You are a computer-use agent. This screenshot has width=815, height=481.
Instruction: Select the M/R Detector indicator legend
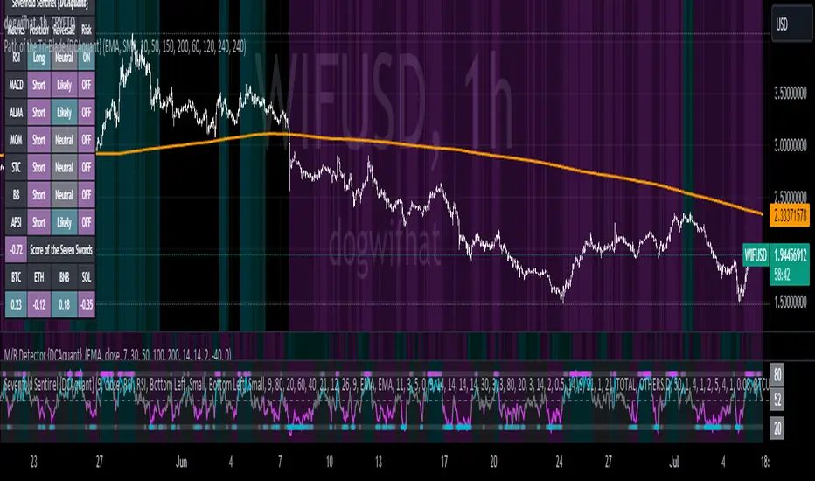click(117, 355)
